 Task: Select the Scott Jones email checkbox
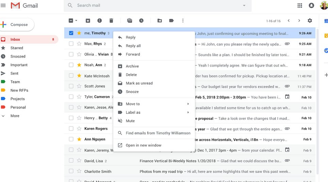71,86
